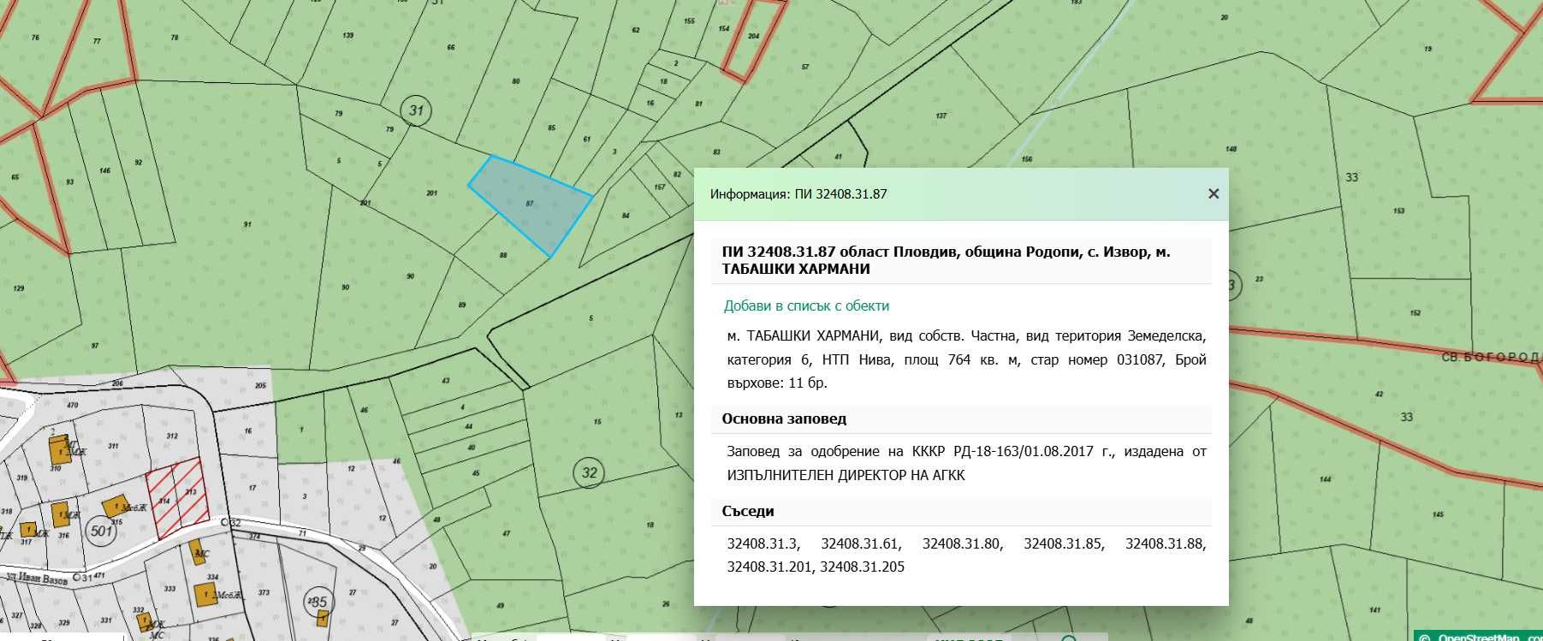The image size is (1543, 641).
Task: Select the red-outlined parcel 204
Action: [753, 37]
